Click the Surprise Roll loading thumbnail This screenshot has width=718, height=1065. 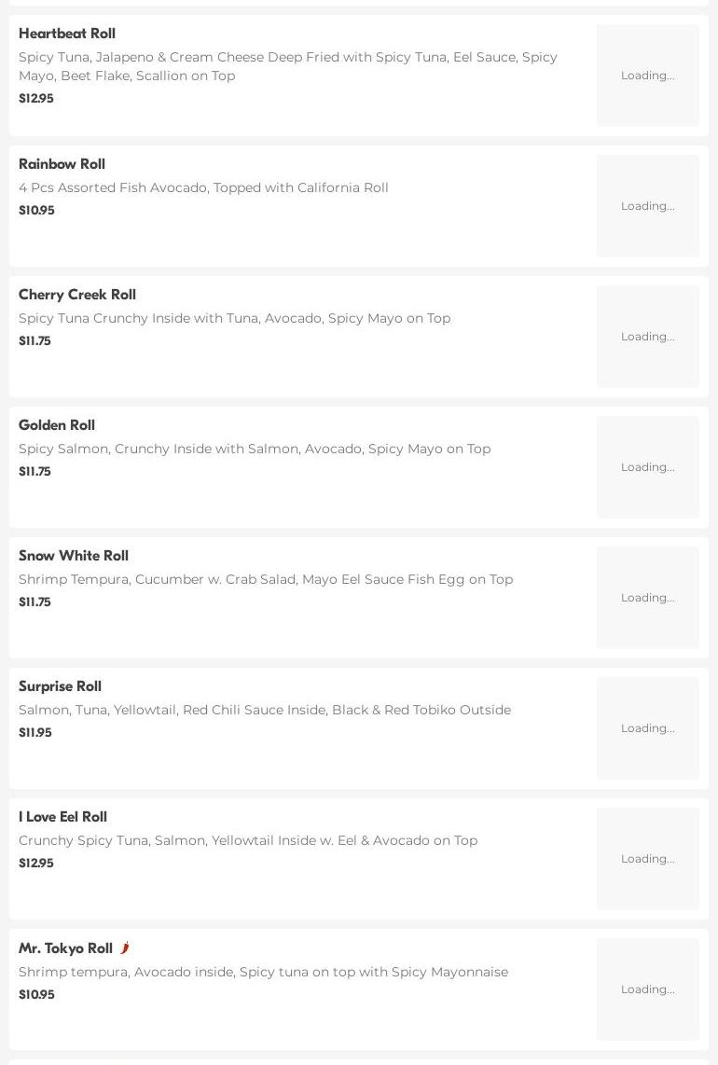pos(647,728)
